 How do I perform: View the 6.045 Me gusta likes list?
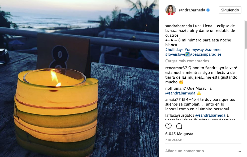point(179,134)
